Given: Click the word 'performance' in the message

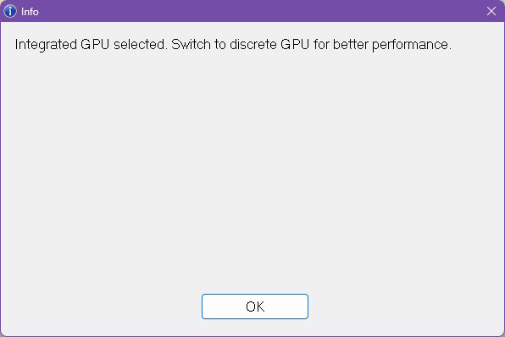Looking at the screenshot, I should pyautogui.click(x=410, y=45).
